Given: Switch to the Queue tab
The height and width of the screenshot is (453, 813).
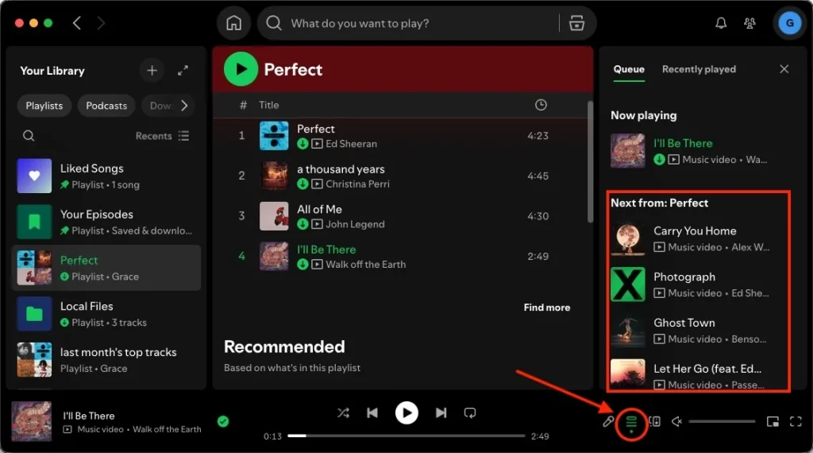Looking at the screenshot, I should [x=629, y=69].
